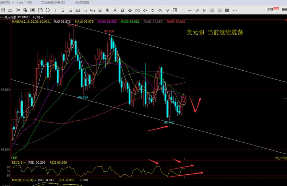Viewport: 287px width, 186px height.
Task: Switch to weekly (周) period
Action: point(107,10)
